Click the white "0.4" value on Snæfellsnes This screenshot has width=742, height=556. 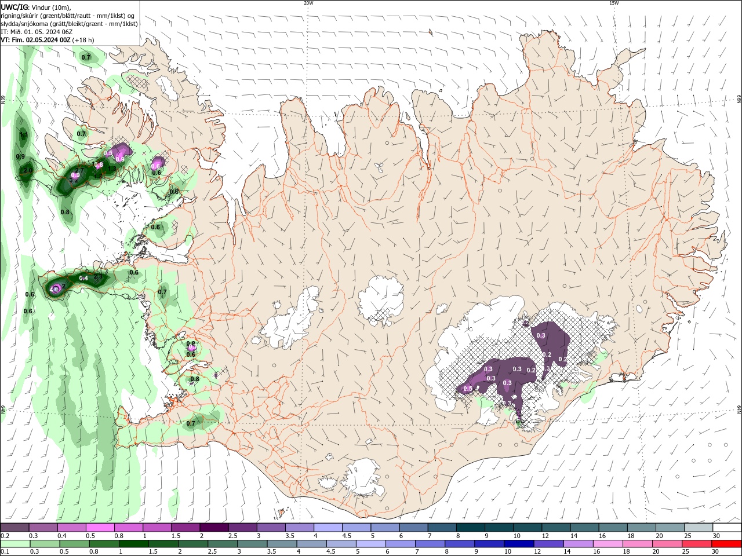[83, 279]
